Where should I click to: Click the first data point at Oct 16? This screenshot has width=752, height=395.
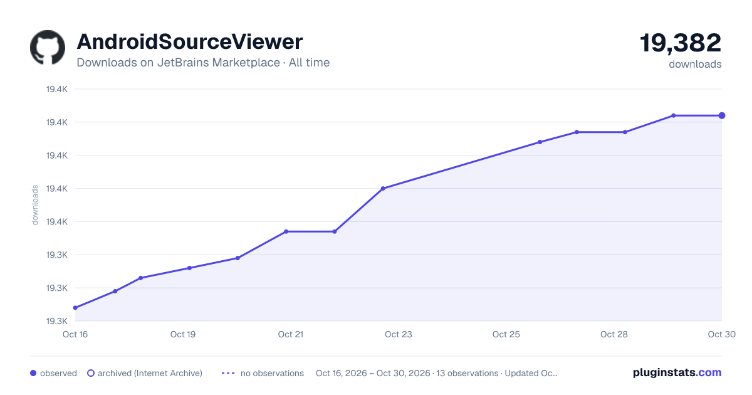75,308
